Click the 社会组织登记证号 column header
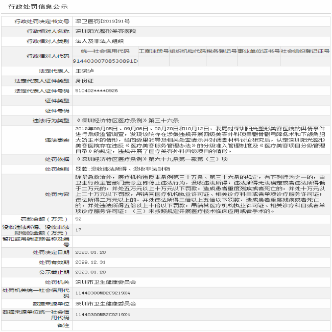Screen dimensions: 332x332 pyautogui.click(x=305, y=52)
